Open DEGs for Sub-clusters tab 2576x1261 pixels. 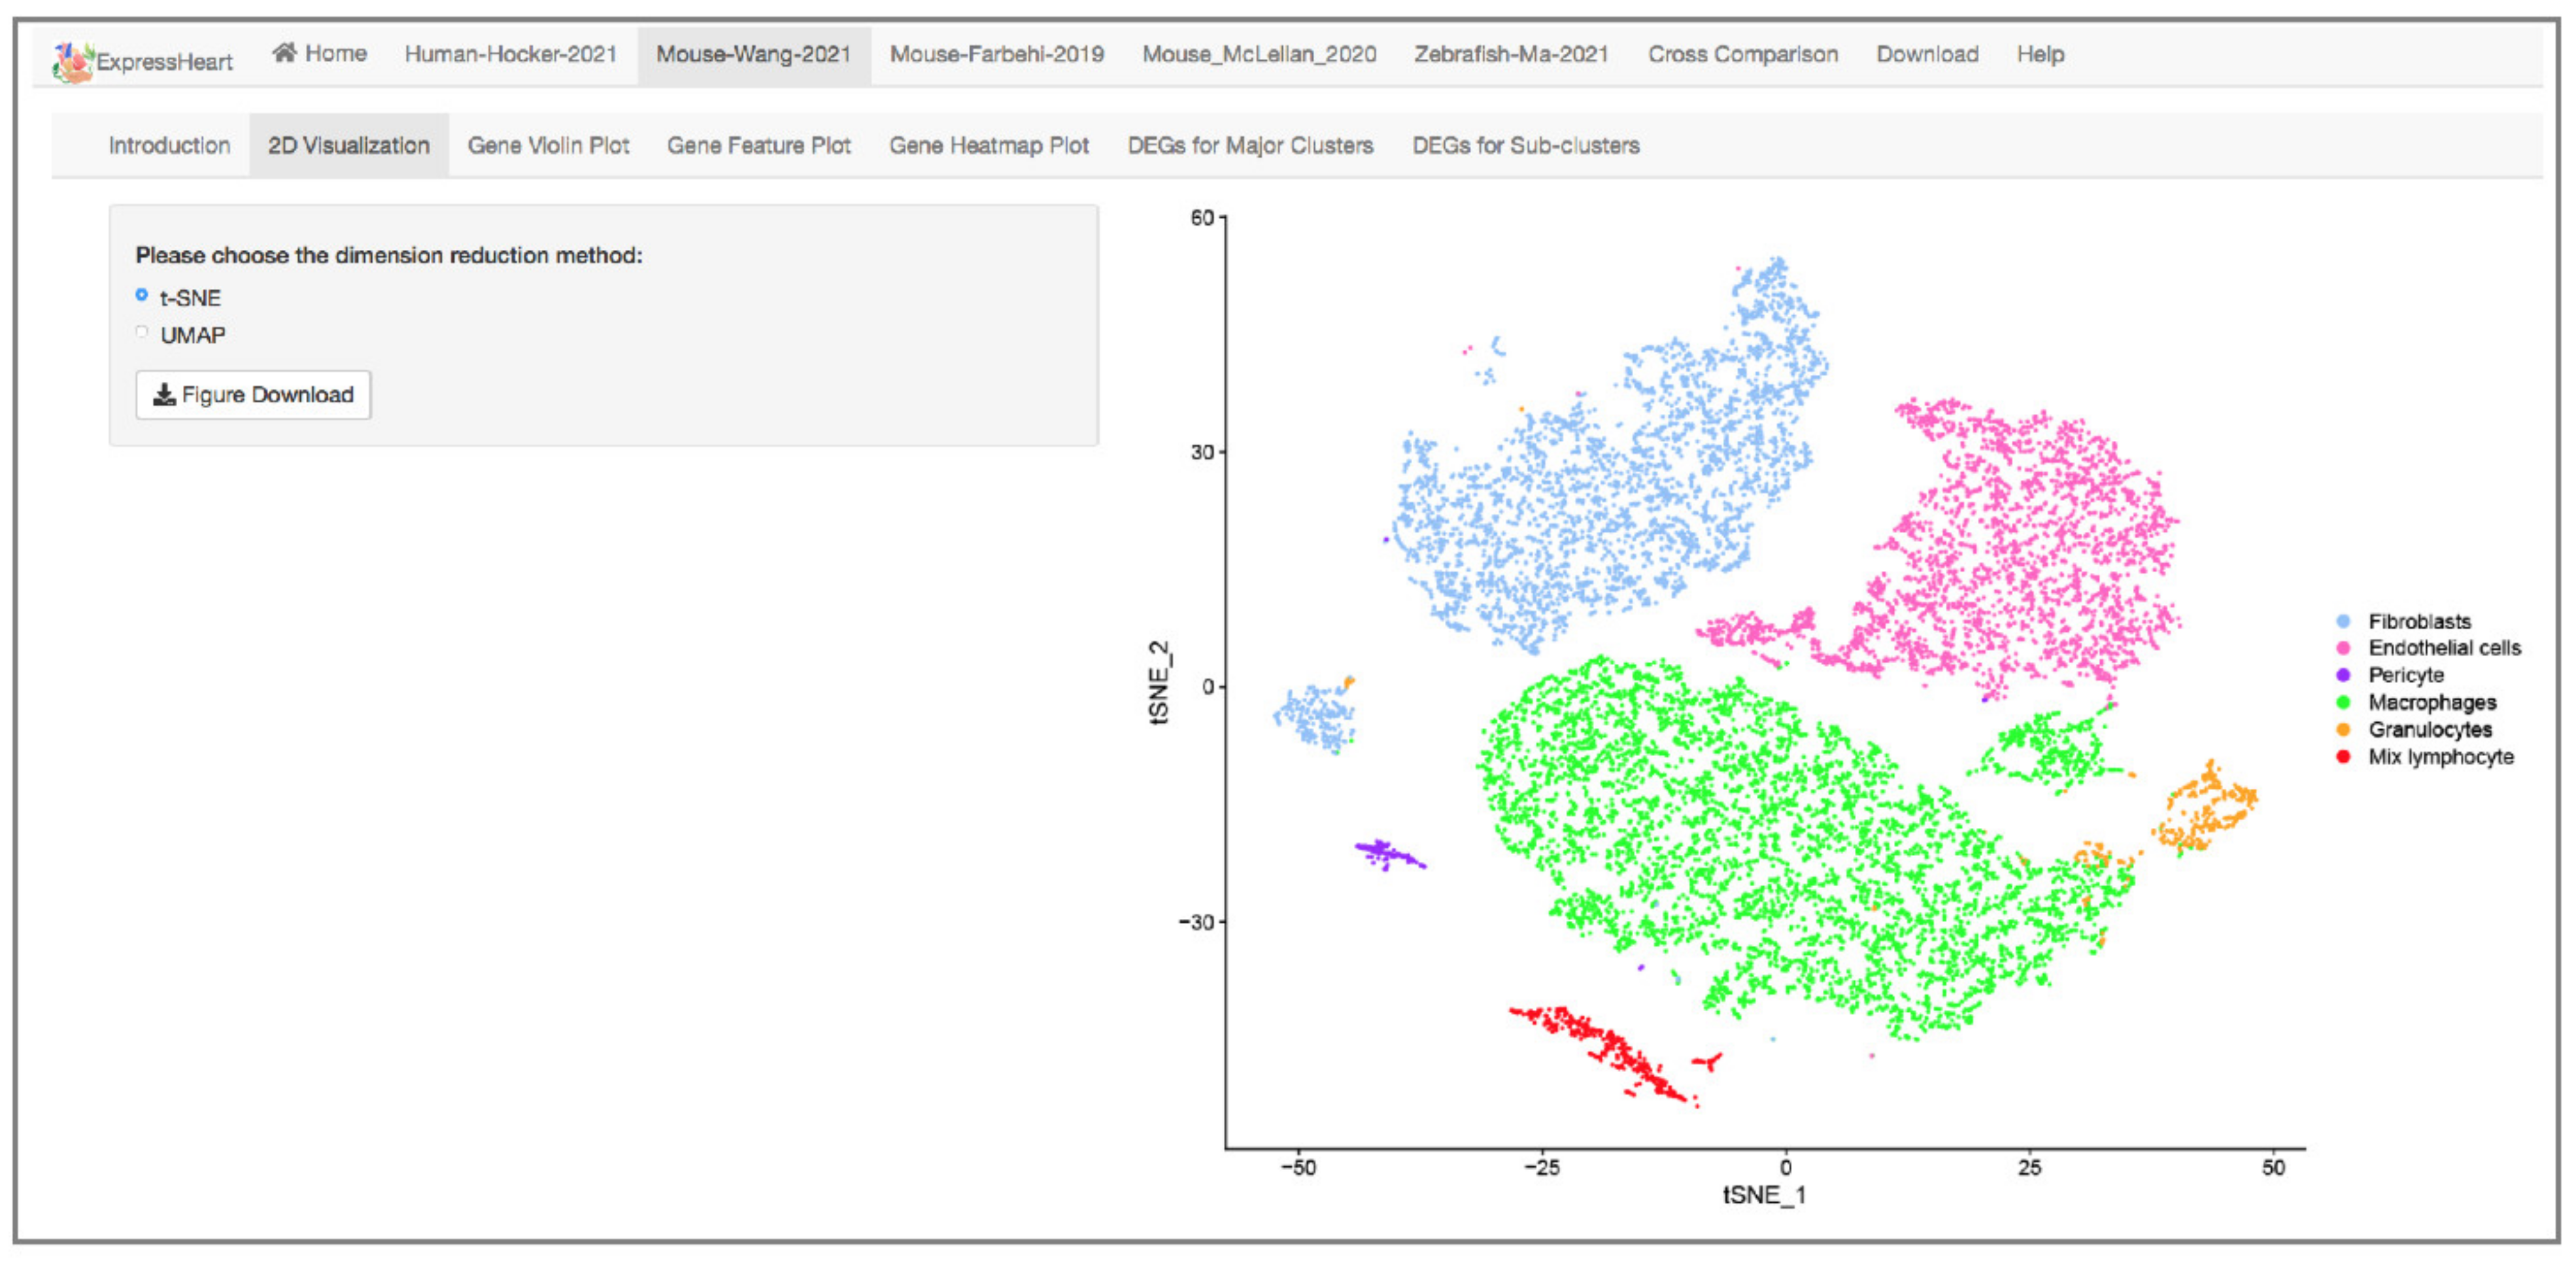point(1525,146)
